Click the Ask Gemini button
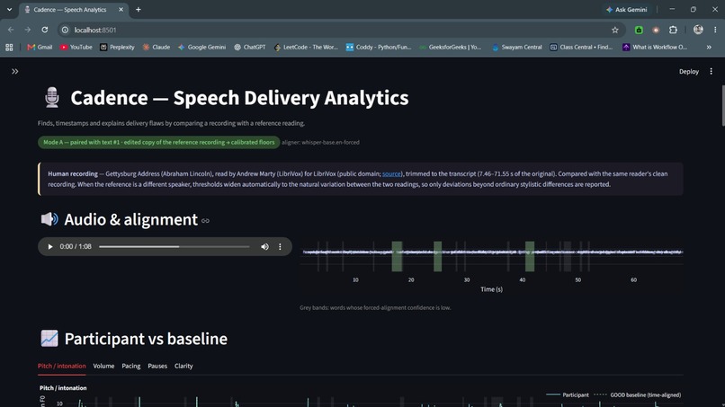This screenshot has height=407, width=725. pos(627,9)
